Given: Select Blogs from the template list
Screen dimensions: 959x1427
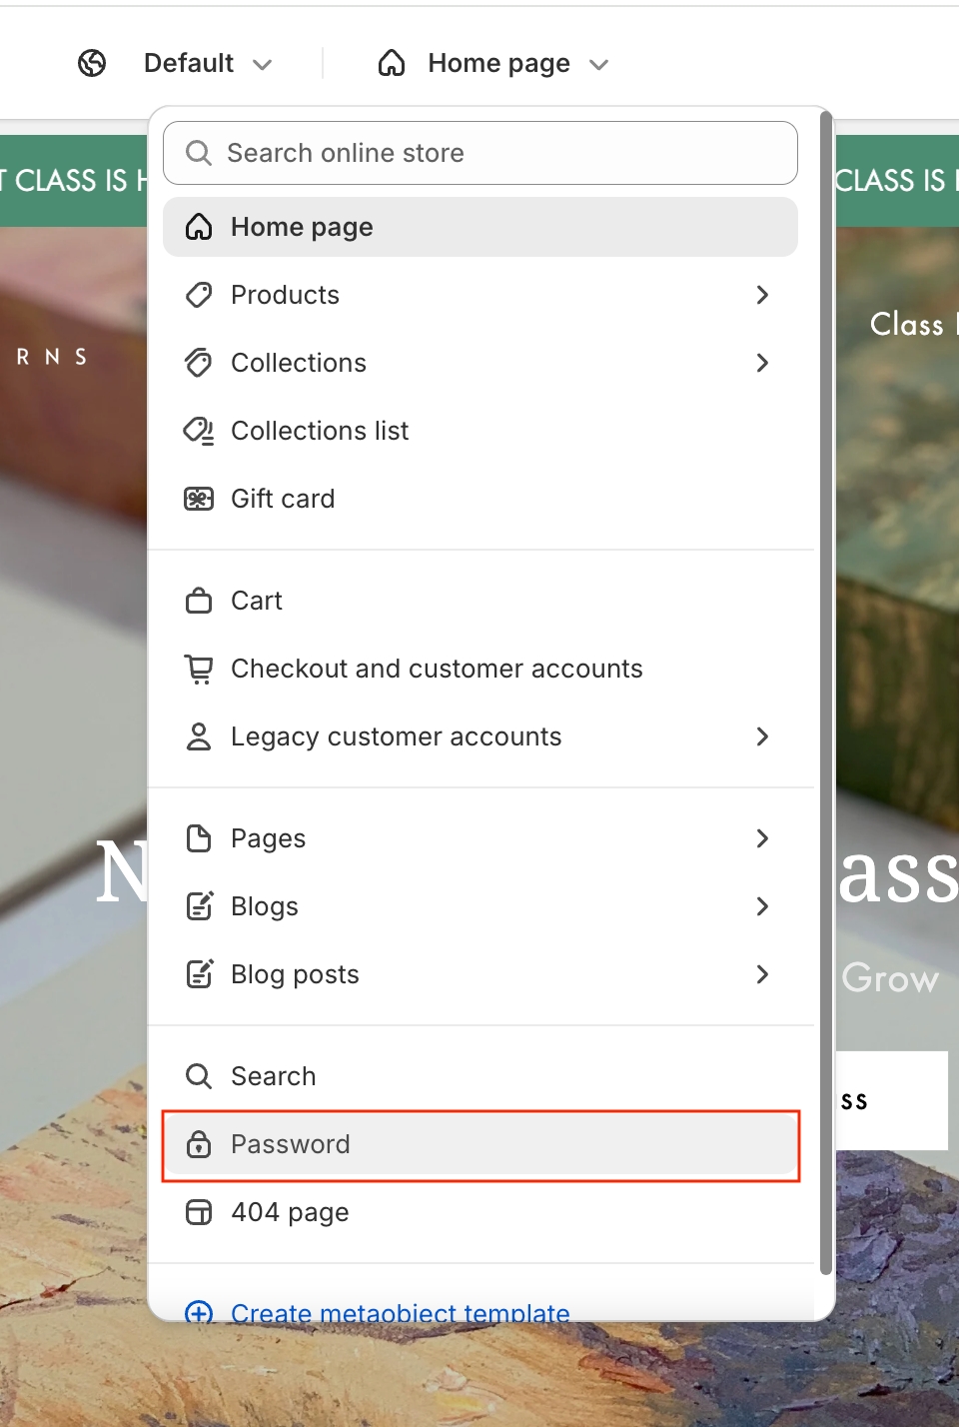Looking at the screenshot, I should [x=265, y=906].
